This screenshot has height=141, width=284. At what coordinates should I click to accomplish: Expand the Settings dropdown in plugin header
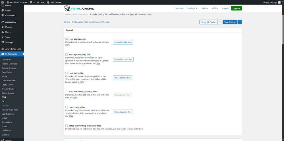pyautogui.click(x=192, y=8)
